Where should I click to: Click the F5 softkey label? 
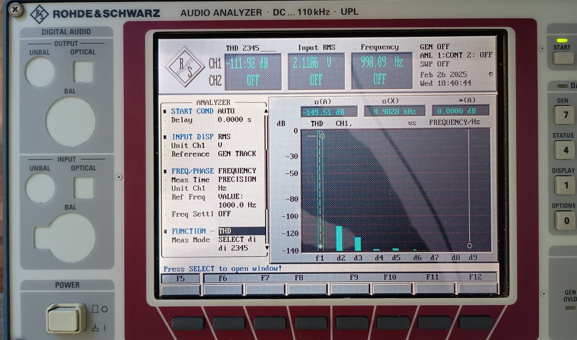coord(180,279)
